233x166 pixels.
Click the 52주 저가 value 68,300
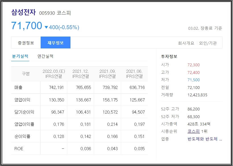[x=194, y=117]
